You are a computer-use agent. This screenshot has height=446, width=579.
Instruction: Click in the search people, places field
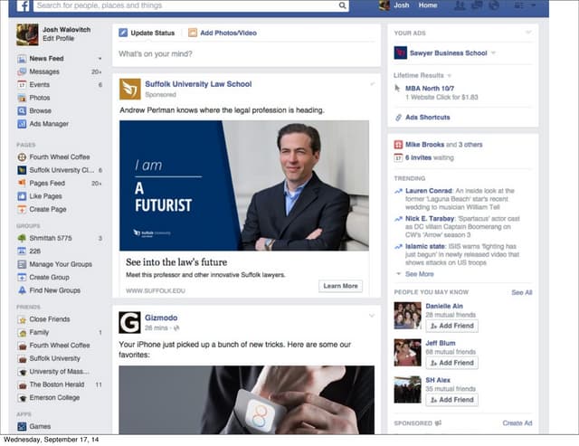click(x=186, y=5)
